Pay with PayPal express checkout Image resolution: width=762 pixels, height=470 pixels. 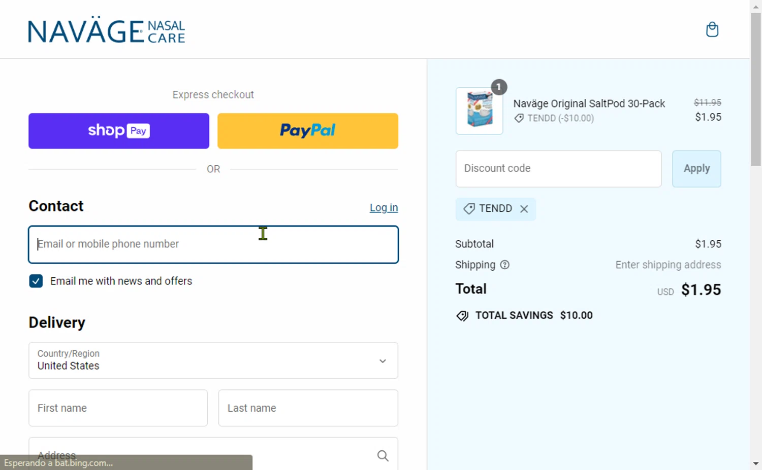pyautogui.click(x=308, y=131)
